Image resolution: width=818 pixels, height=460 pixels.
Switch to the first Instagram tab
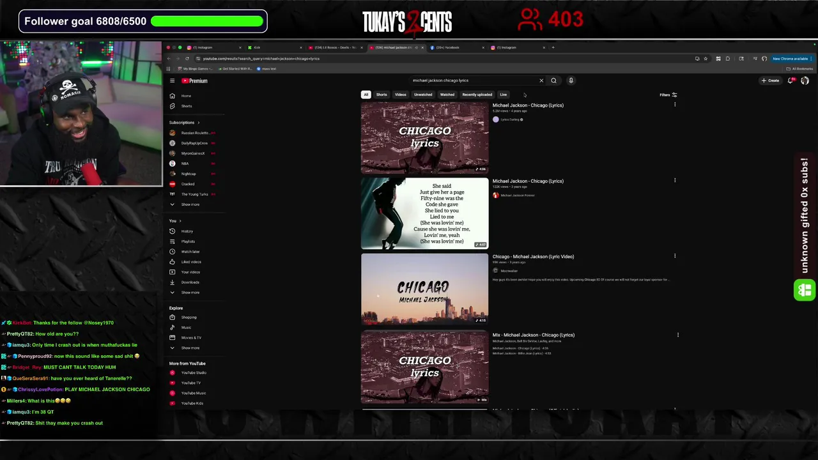pos(213,47)
